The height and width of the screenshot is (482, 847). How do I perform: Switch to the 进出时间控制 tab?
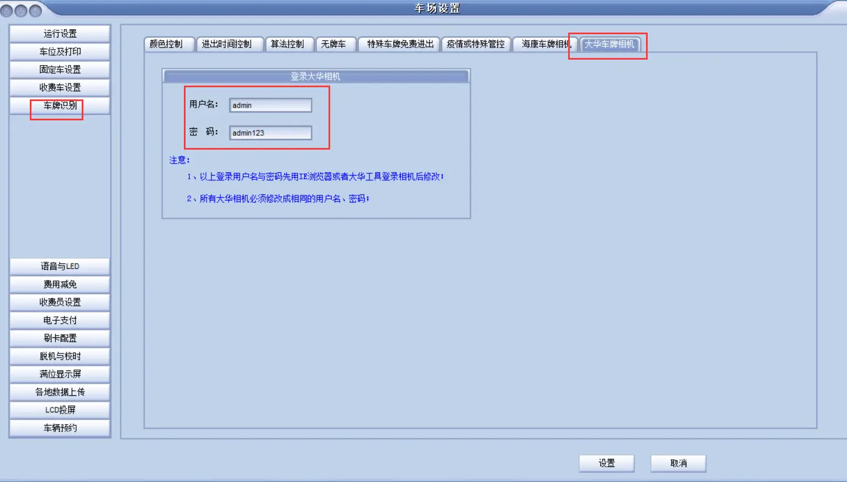pos(227,44)
